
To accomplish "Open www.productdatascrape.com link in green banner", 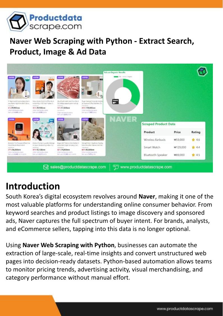I will tap(146, 167).
